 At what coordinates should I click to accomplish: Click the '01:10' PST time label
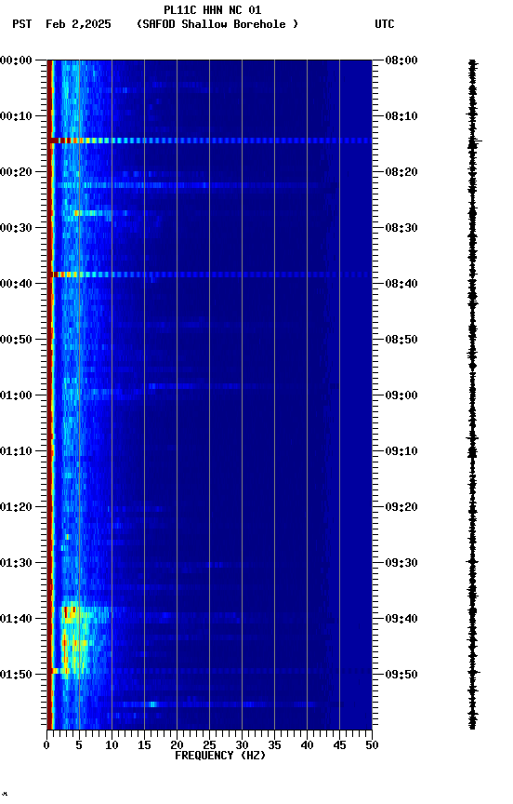[x=16, y=451]
